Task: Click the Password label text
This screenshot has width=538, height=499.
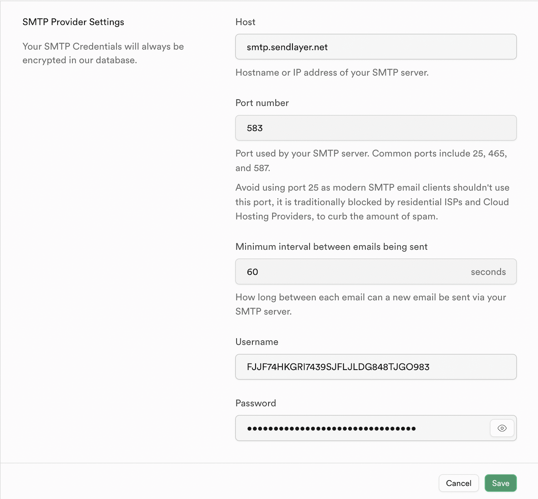Action: pyautogui.click(x=256, y=403)
